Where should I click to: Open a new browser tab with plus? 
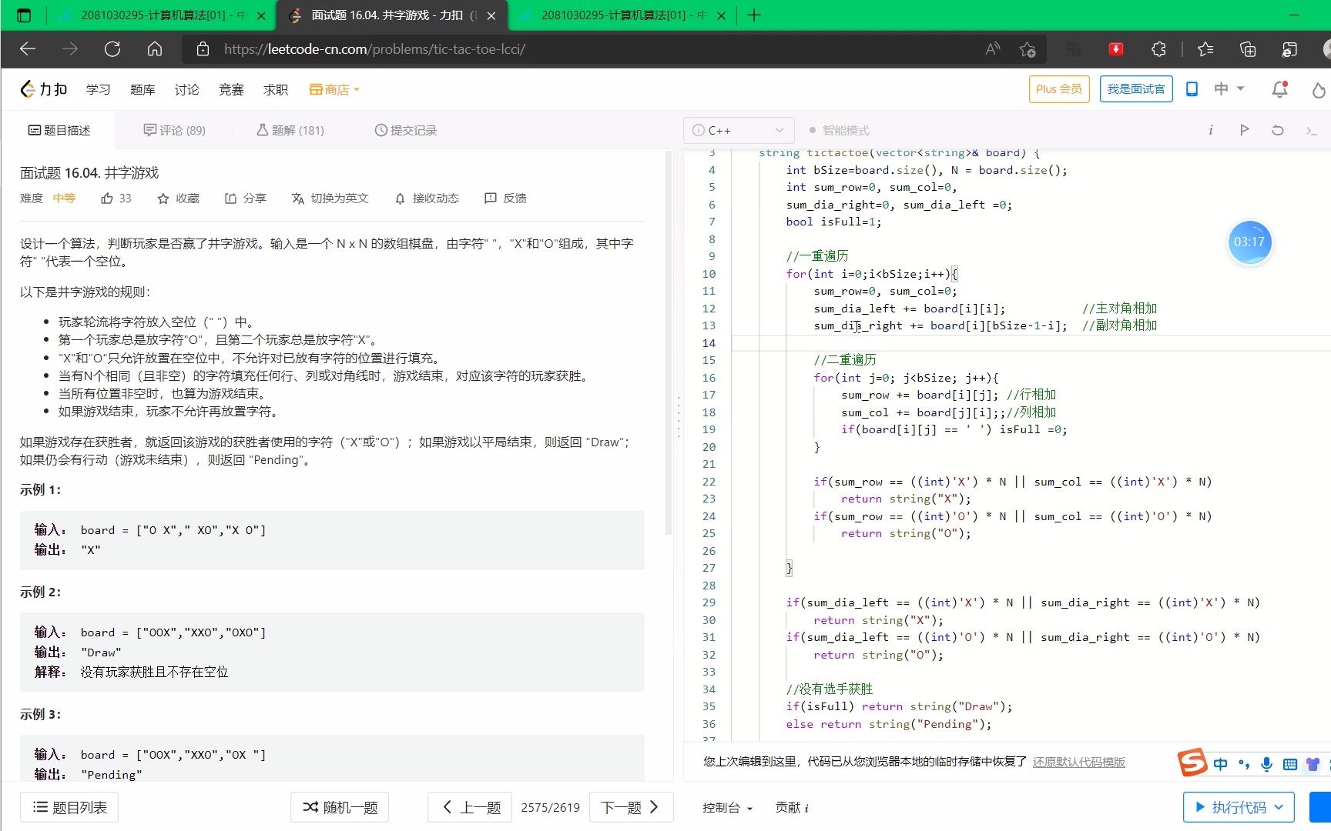coord(754,15)
